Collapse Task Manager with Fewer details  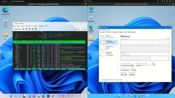(x=104, y=80)
